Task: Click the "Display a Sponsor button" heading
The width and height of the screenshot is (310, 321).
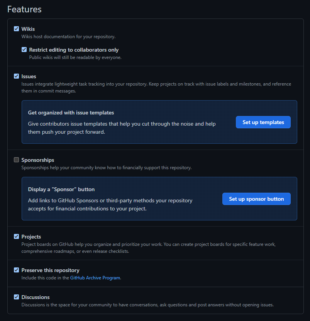Action: (x=61, y=189)
